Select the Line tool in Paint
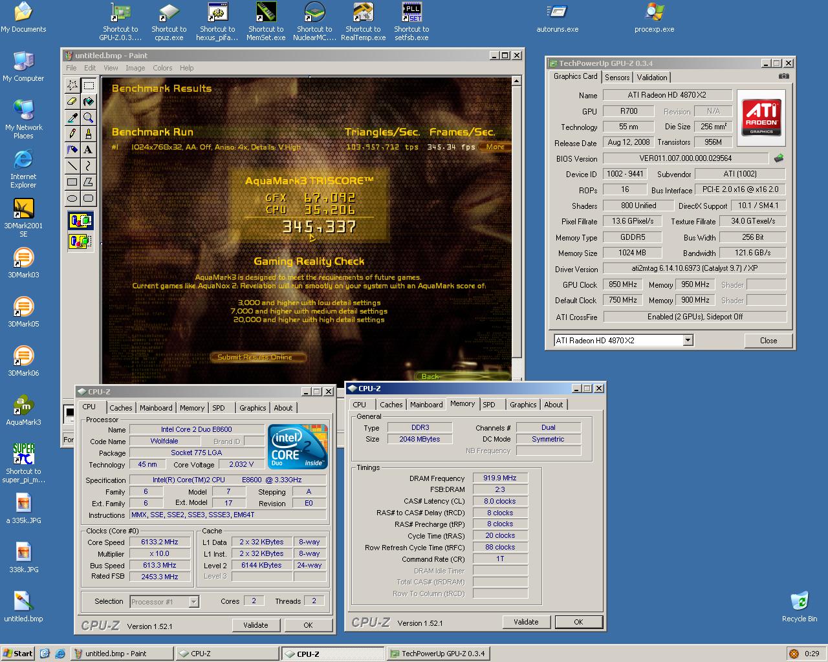828x662 pixels. 72,166
